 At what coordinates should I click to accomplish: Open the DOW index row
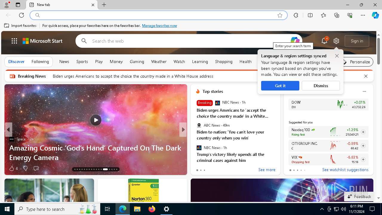[x=329, y=105]
